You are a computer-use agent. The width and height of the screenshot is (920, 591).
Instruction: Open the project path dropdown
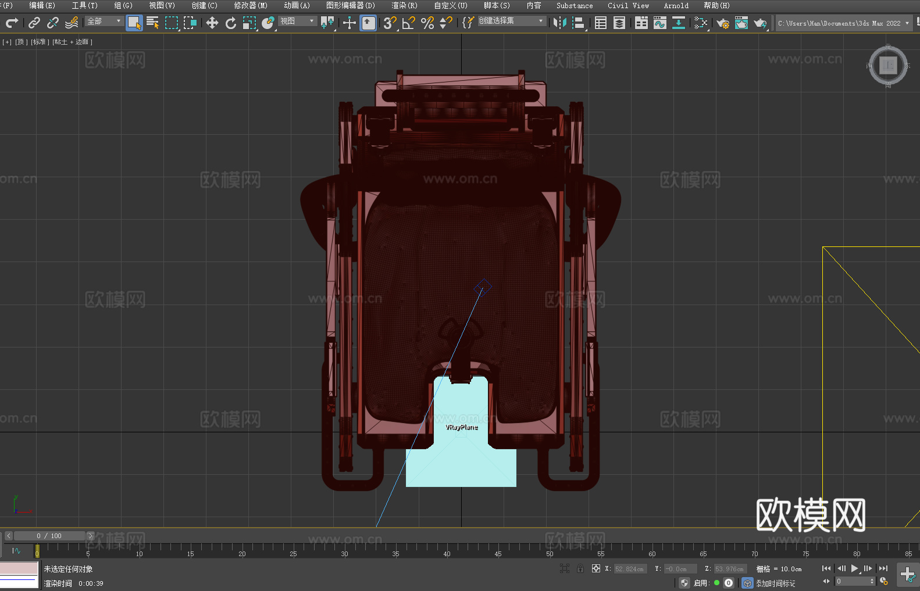(843, 23)
